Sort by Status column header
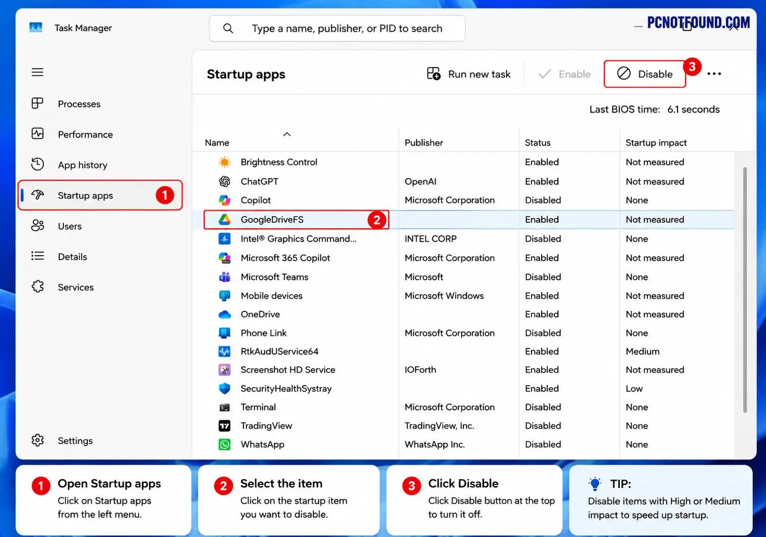The height and width of the screenshot is (537, 766). click(x=537, y=143)
